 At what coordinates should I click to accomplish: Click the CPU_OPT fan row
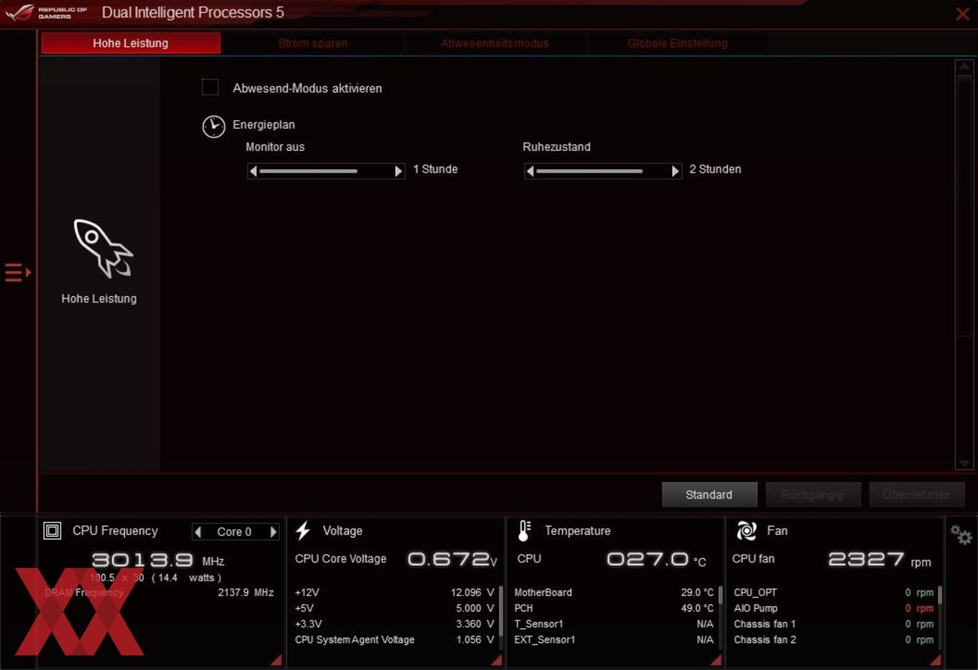point(833,592)
